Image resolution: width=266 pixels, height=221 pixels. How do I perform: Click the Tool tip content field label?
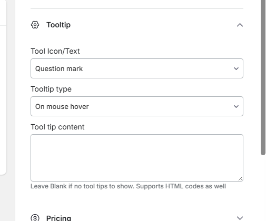click(x=57, y=127)
